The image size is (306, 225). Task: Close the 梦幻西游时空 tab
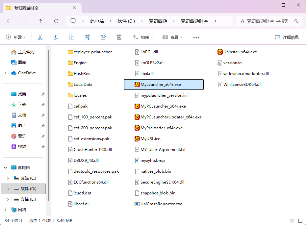75,8
